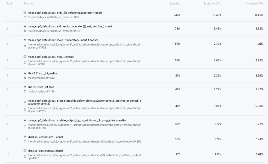
Task: Click the package icon next to stl_bvector.h#90 path
Action: (x=25, y=17)
